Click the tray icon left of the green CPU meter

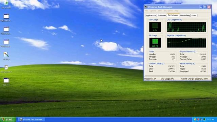(201, 119)
